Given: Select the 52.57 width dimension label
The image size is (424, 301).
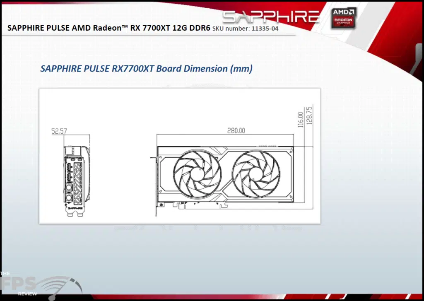Looking at the screenshot, I should [59, 131].
